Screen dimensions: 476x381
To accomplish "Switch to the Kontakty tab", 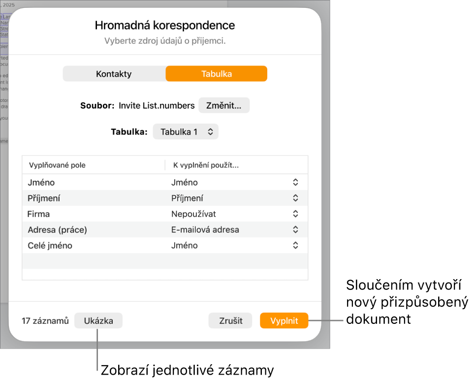I will 114,74.
